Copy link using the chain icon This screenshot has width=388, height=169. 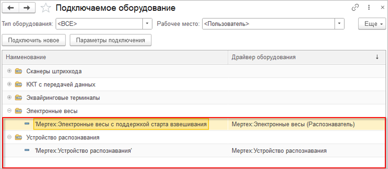(x=355, y=8)
